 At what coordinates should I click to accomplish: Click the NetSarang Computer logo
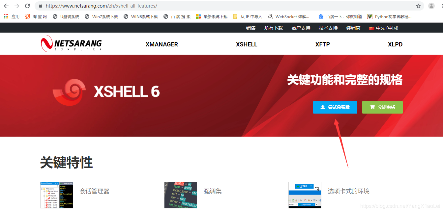pyautogui.click(x=71, y=43)
